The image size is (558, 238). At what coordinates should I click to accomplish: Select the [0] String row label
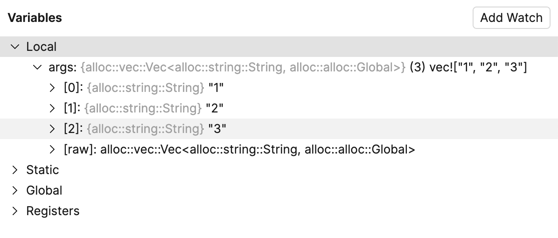[72, 88]
